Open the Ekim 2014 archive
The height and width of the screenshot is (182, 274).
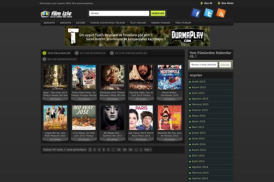click(x=198, y=156)
